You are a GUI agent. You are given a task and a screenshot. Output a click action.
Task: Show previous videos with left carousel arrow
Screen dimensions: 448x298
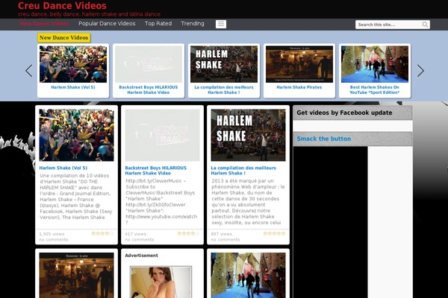click(29, 71)
